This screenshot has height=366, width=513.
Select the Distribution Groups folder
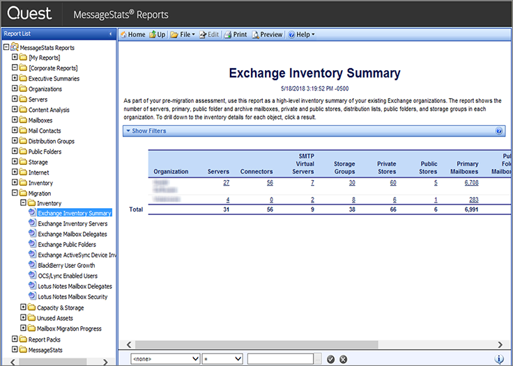pos(52,141)
